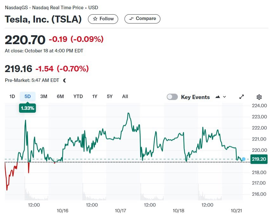Screen dimensions: 276x220
Task: Show All historical price data
Action: pyautogui.click(x=125, y=97)
